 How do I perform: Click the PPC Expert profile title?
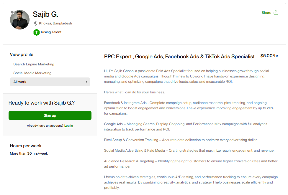[x=179, y=57]
